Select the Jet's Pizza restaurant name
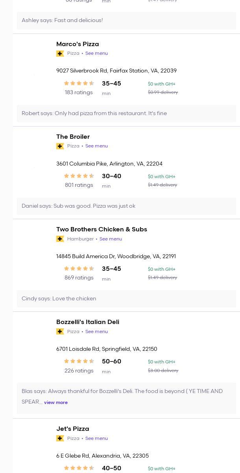The image size is (240, 473). coord(73,429)
